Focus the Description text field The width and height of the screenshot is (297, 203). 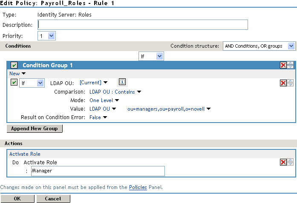(143, 25)
